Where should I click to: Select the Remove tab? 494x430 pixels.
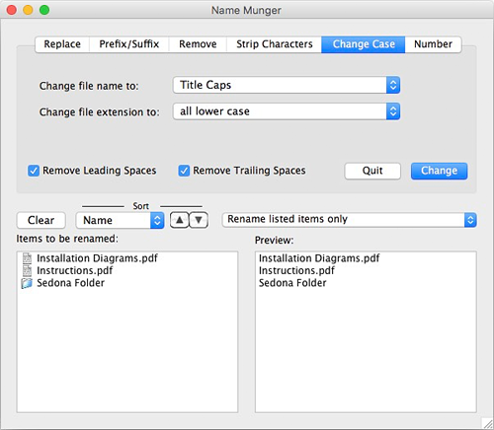pyautogui.click(x=198, y=44)
